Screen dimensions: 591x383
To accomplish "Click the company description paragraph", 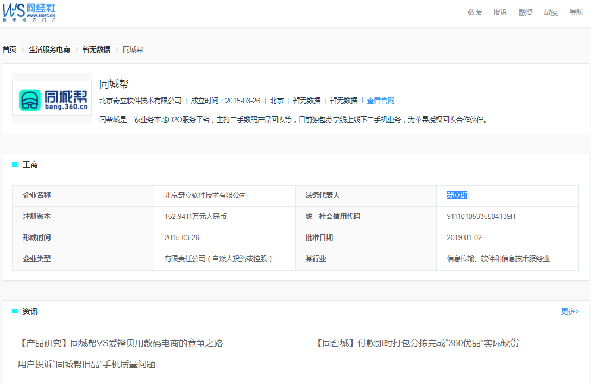I will 294,120.
